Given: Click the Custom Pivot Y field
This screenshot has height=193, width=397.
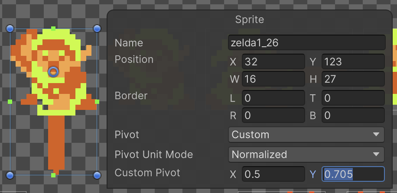Looking at the screenshot, I should (353, 174).
